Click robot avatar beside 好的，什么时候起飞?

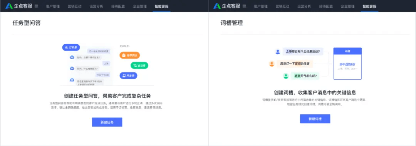tap(72, 69)
